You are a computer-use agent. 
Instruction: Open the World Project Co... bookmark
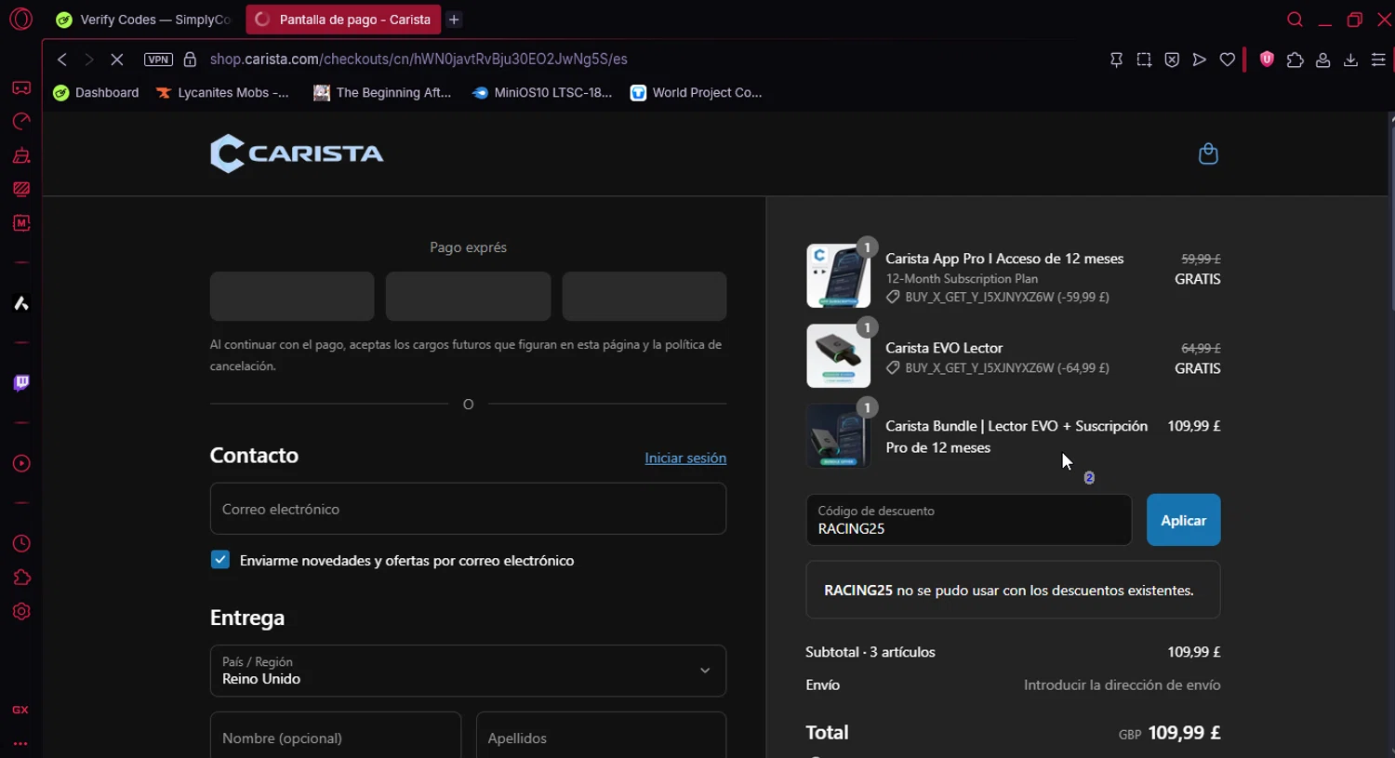[x=697, y=93]
